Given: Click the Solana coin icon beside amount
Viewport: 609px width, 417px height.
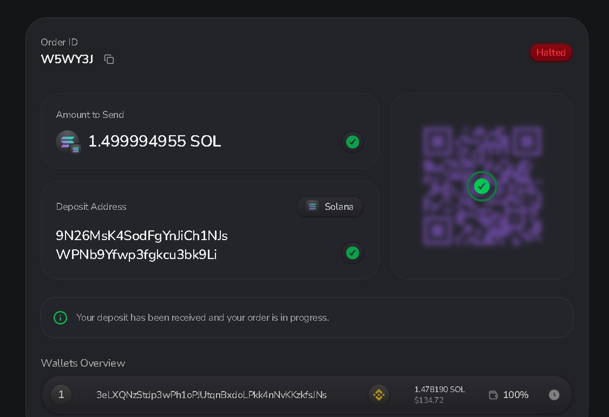Looking at the screenshot, I should click(x=68, y=142).
